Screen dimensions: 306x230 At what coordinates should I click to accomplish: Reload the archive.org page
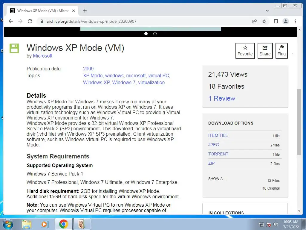click(x=30, y=21)
